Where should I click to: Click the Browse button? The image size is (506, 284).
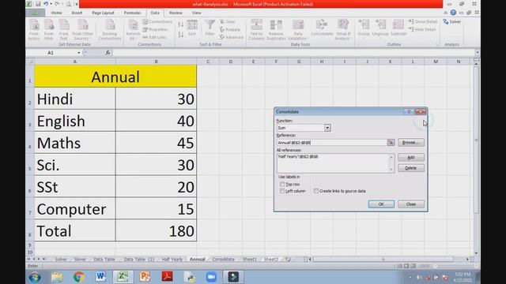point(411,142)
